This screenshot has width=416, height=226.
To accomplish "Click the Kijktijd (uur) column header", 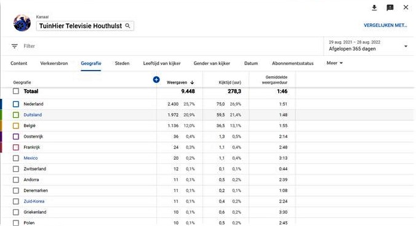I will point(230,82).
